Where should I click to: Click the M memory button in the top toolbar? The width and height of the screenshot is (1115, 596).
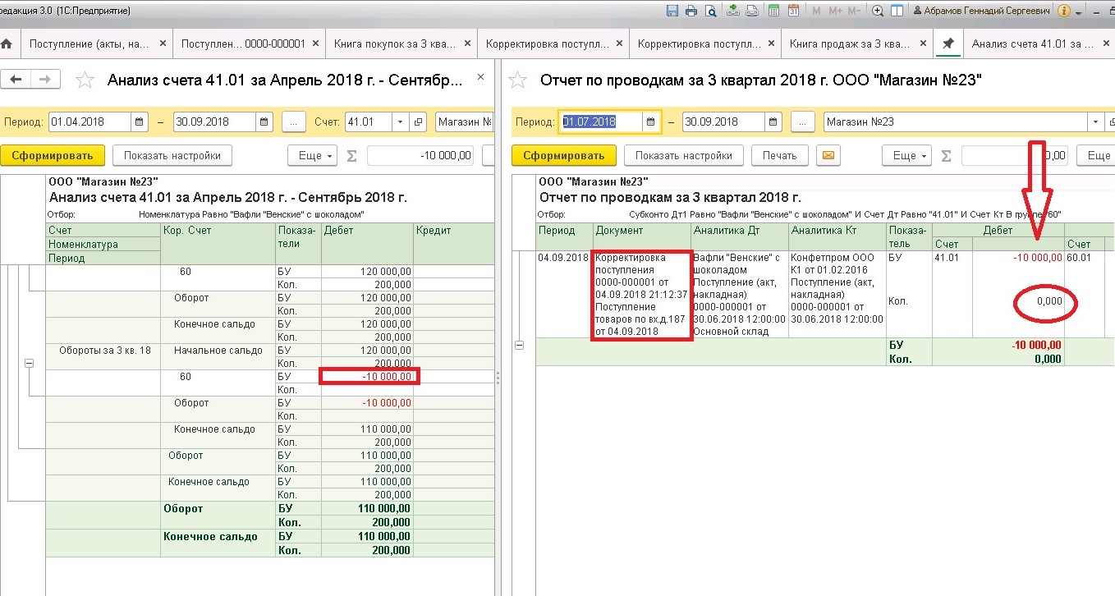point(816,11)
